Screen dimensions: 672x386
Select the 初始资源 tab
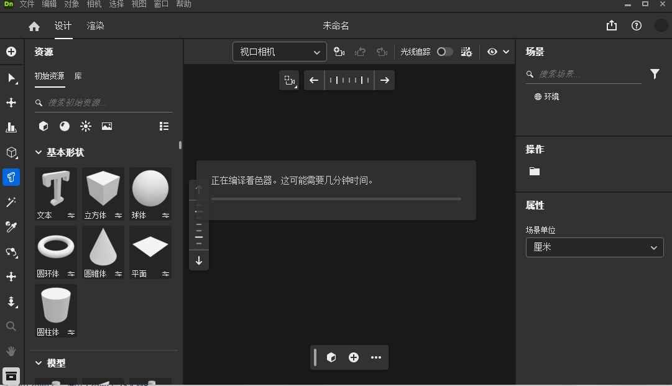click(x=49, y=76)
